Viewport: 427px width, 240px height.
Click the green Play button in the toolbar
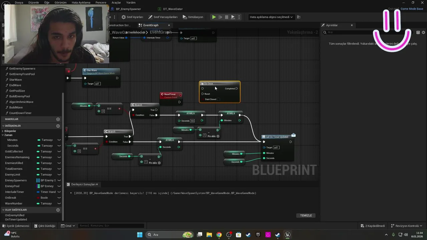click(x=214, y=17)
